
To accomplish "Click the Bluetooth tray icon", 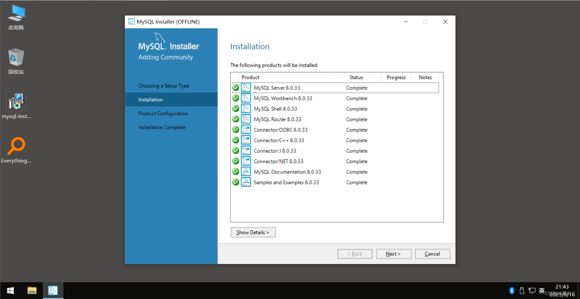I will coord(512,291).
